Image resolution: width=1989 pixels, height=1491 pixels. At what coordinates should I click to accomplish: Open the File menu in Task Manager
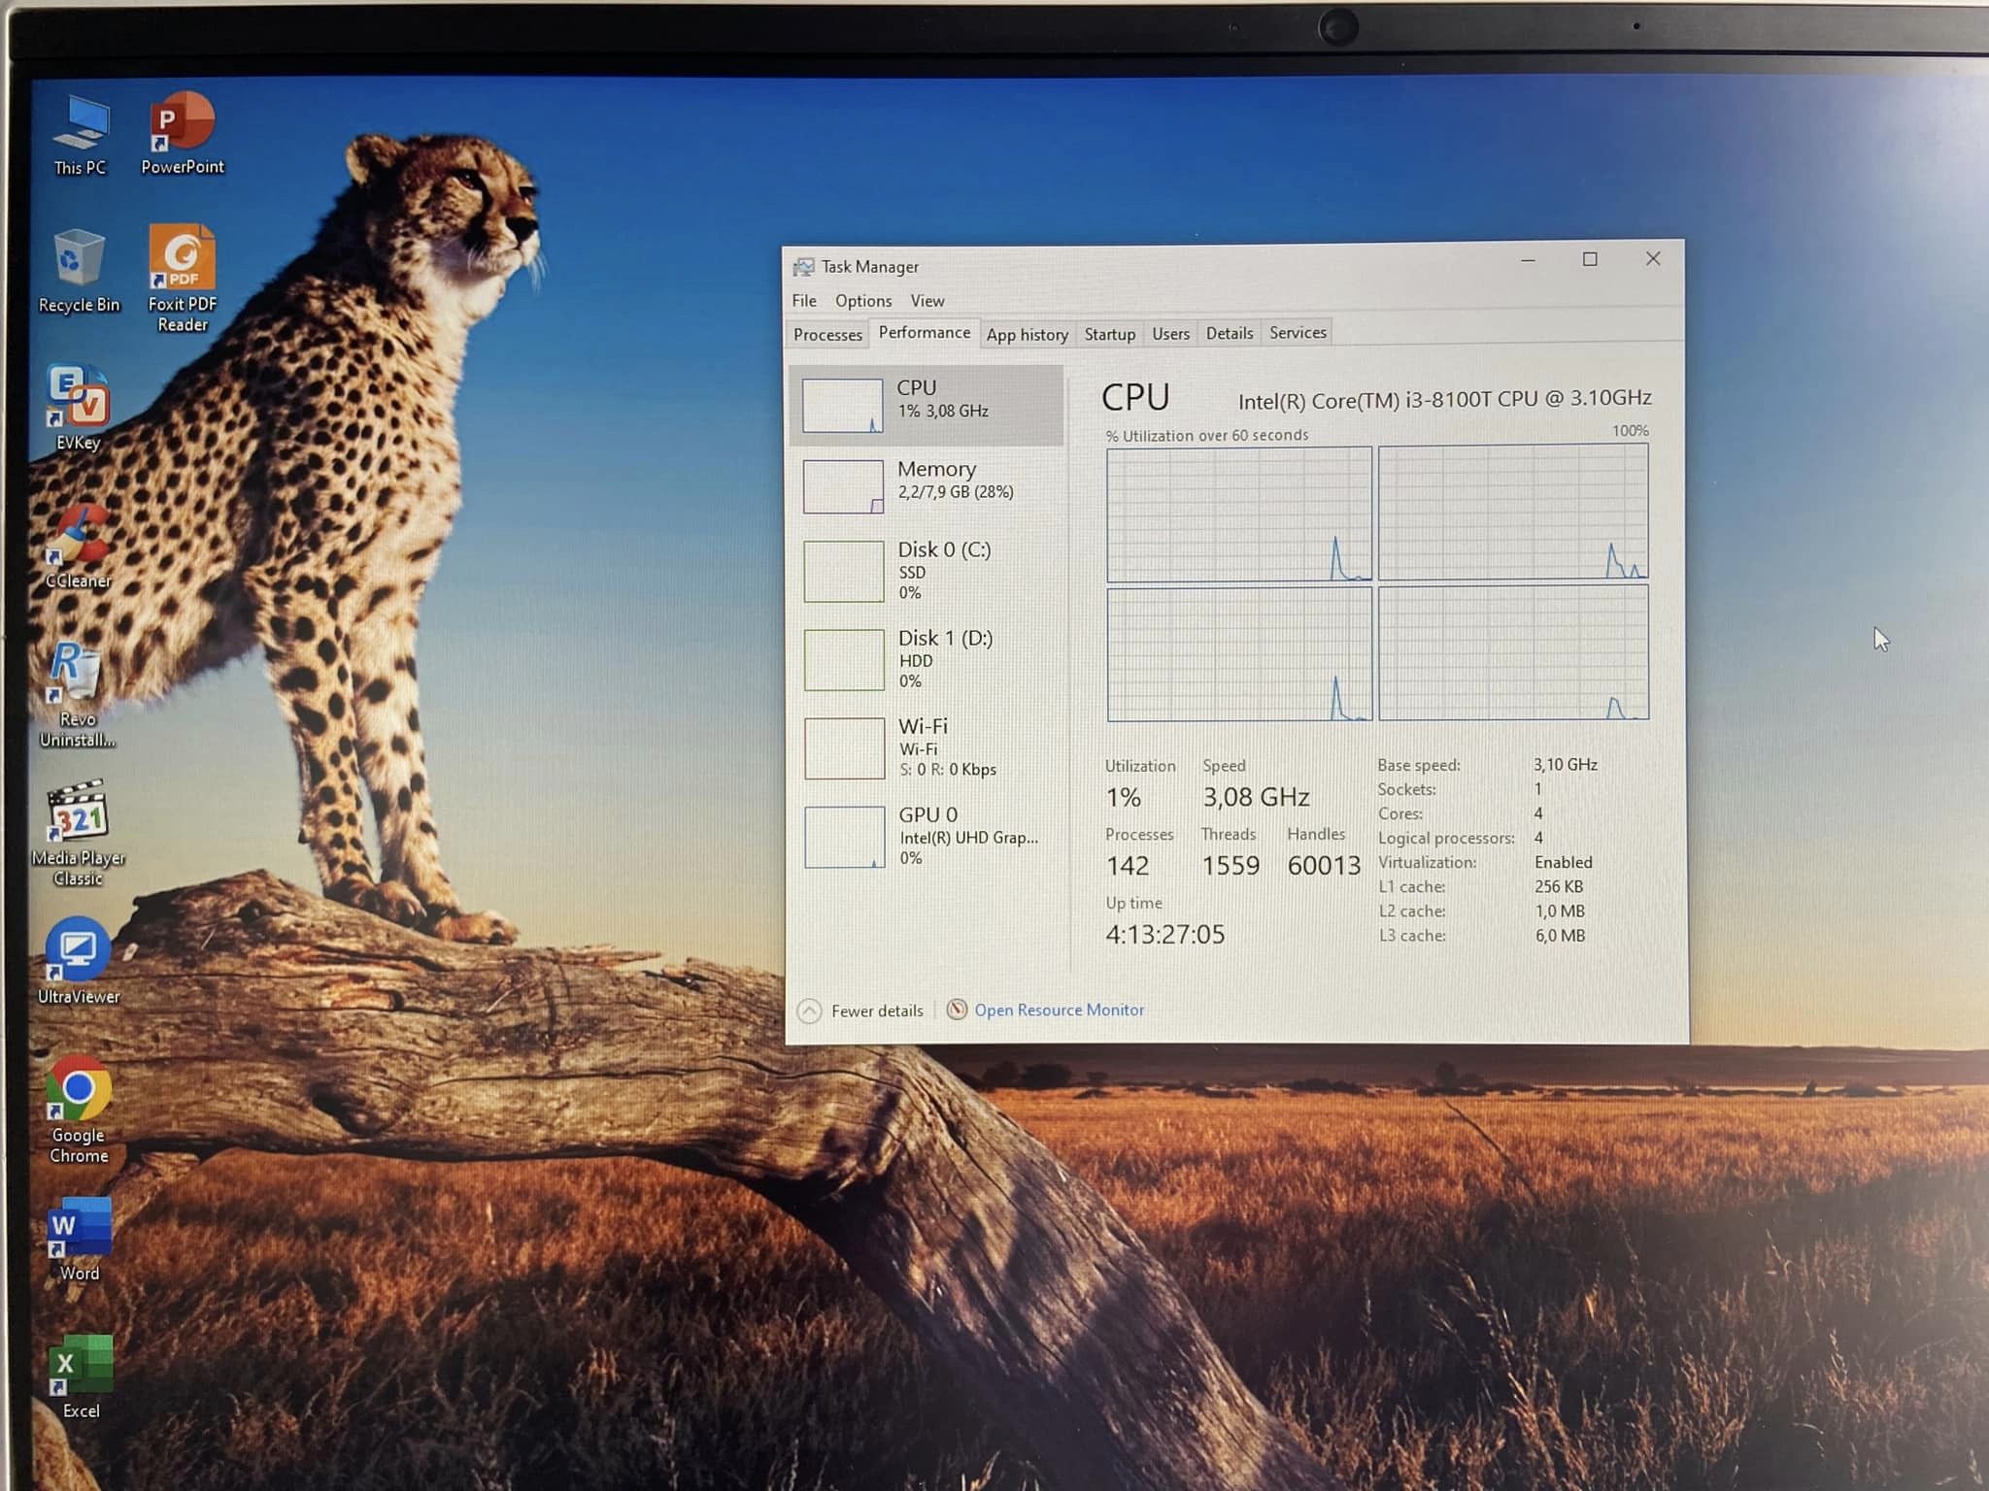click(x=804, y=301)
